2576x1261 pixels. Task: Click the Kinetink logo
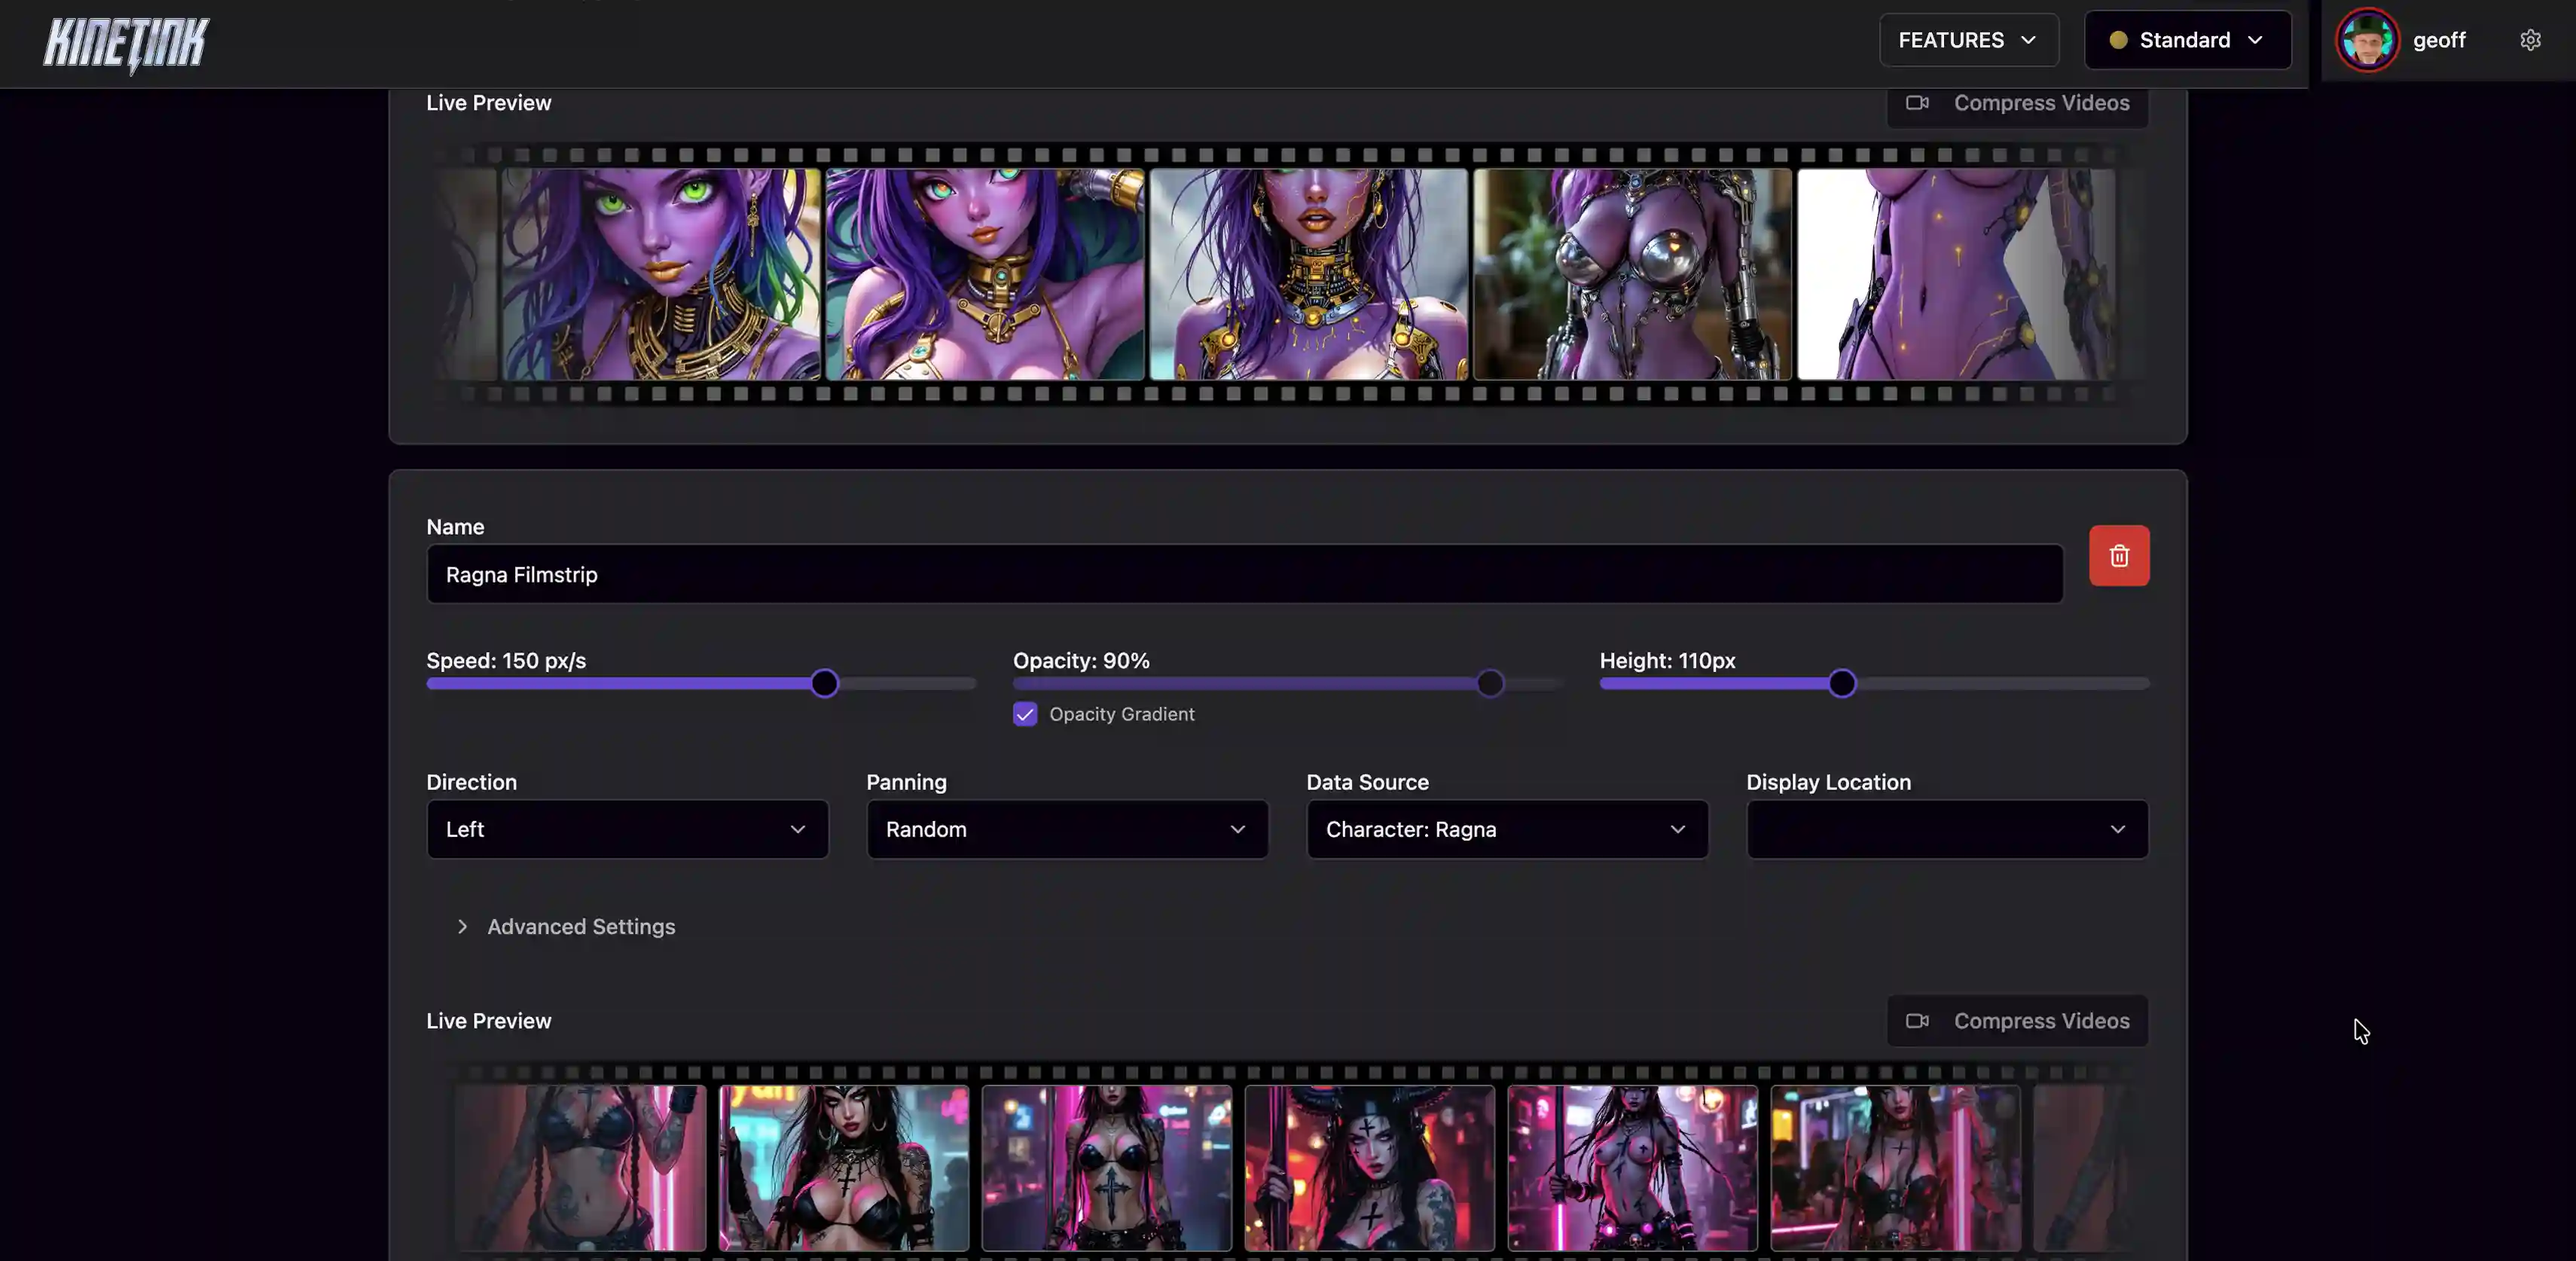pos(127,44)
